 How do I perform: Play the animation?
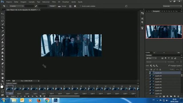pyautogui.click(x=29, y=96)
